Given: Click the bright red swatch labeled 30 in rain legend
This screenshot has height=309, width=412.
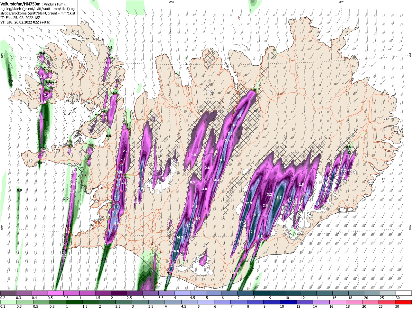Looking at the screenshot, I should [403, 302].
